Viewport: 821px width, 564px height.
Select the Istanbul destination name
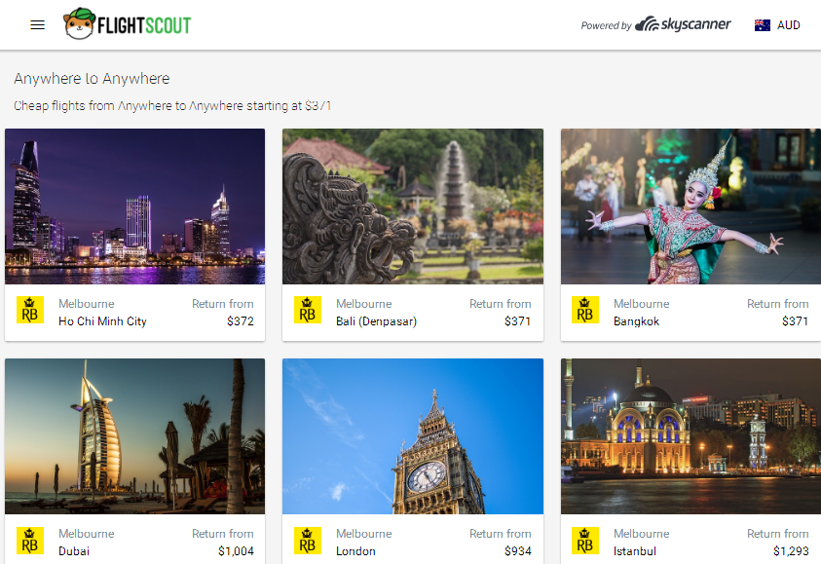pyautogui.click(x=635, y=551)
